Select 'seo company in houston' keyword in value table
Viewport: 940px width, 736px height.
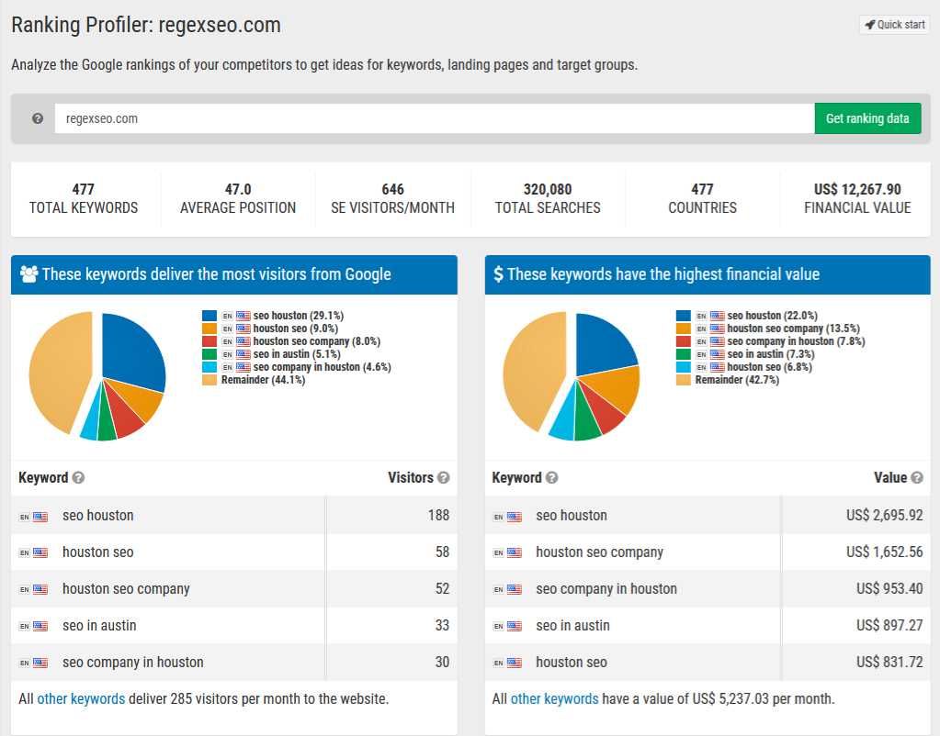tap(606, 589)
